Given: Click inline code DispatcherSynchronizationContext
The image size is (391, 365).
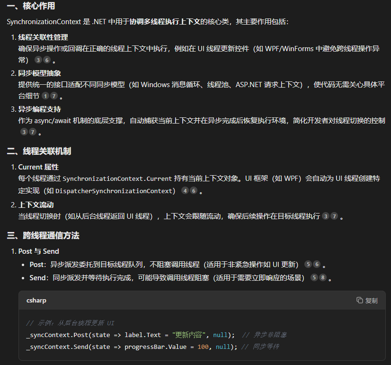Looking at the screenshot, I should pyautogui.click(x=114, y=191).
